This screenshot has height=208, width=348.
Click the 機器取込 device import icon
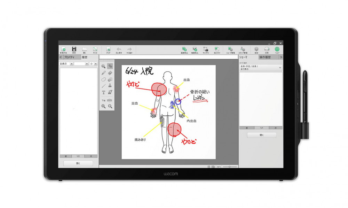coord(195,50)
